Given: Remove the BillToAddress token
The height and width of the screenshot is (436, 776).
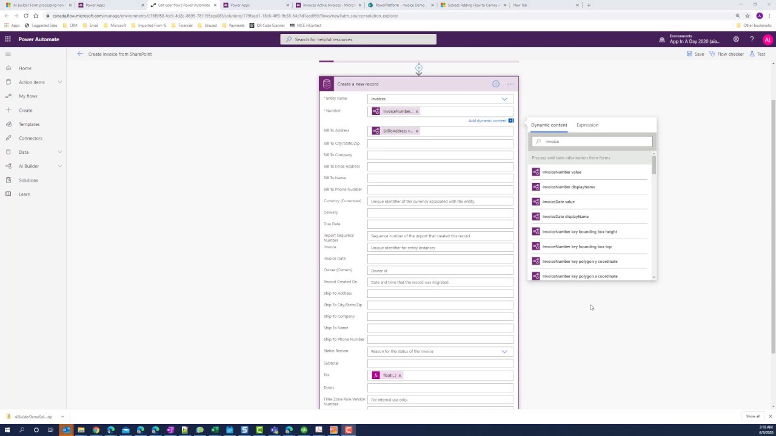Looking at the screenshot, I should coord(416,131).
